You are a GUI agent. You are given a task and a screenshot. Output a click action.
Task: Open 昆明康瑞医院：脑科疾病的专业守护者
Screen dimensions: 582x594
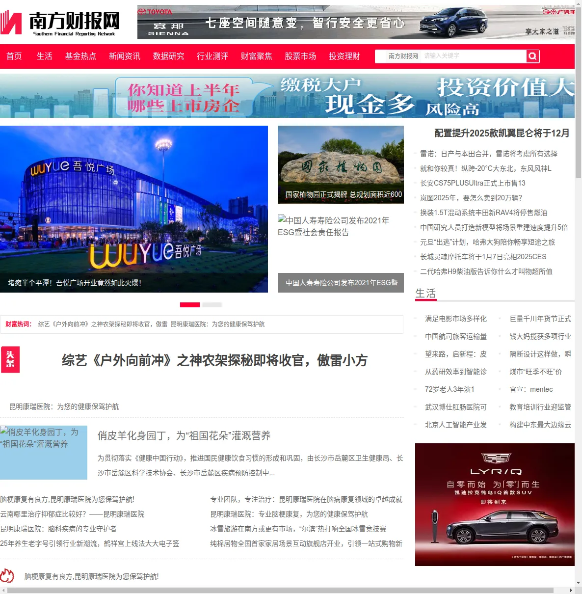(58, 529)
